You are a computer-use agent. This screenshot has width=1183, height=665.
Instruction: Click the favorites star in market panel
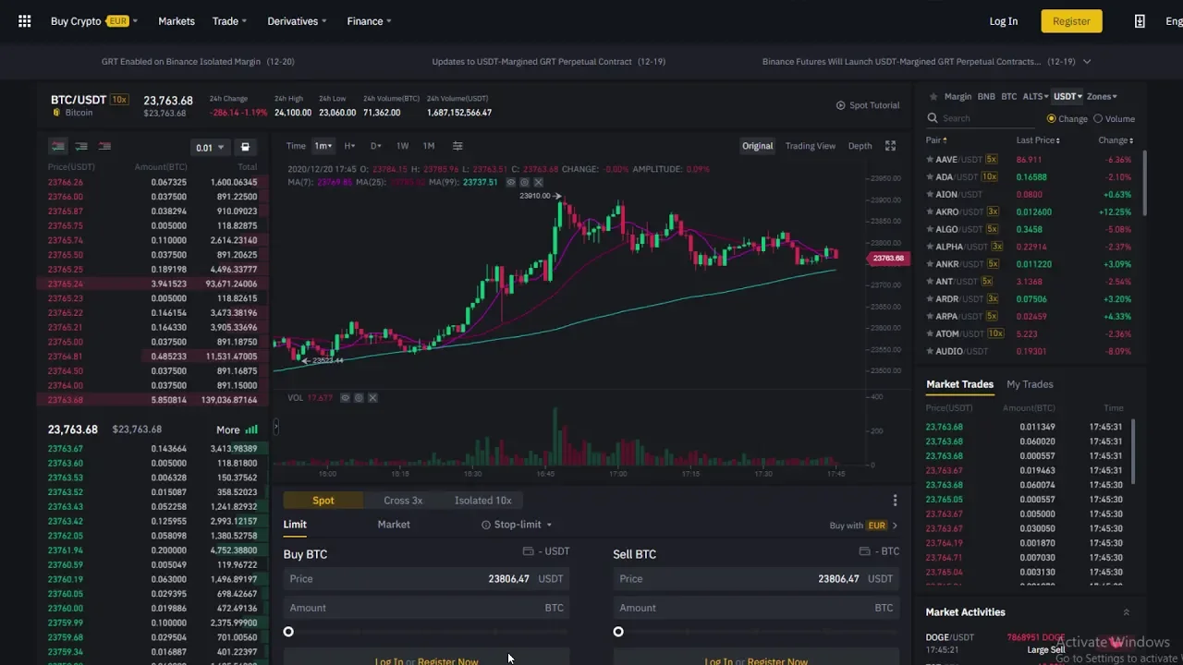tap(933, 96)
